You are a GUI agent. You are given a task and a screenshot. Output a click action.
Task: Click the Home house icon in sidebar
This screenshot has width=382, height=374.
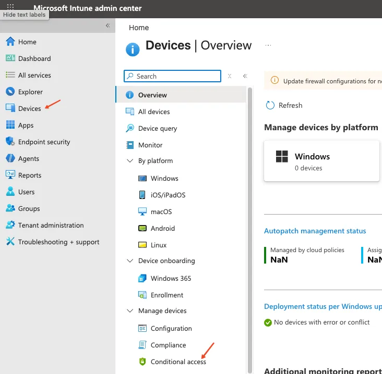(x=10, y=42)
